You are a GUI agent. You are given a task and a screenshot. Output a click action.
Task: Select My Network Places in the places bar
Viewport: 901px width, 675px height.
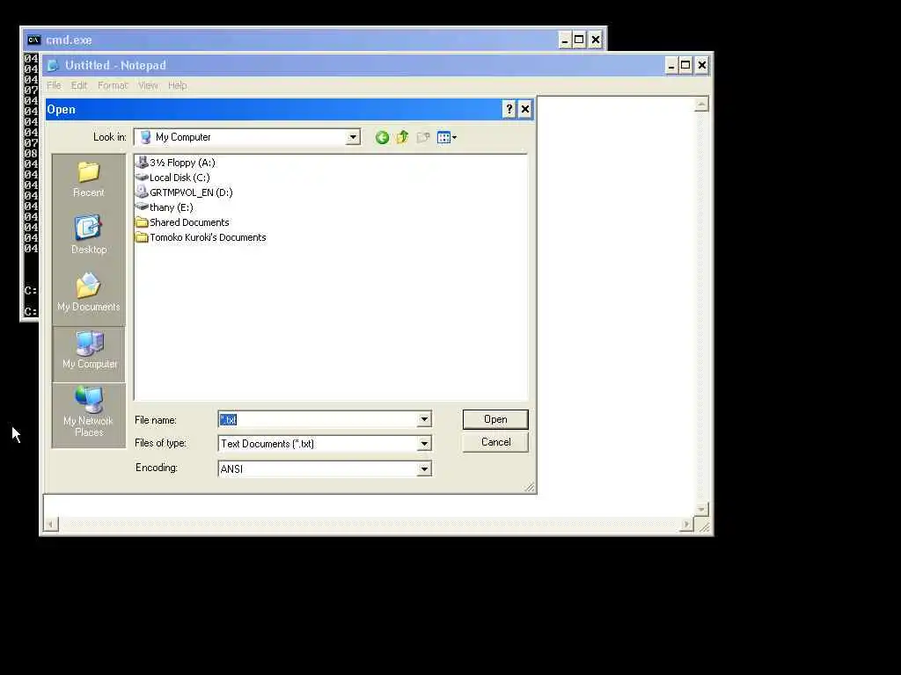click(x=89, y=412)
